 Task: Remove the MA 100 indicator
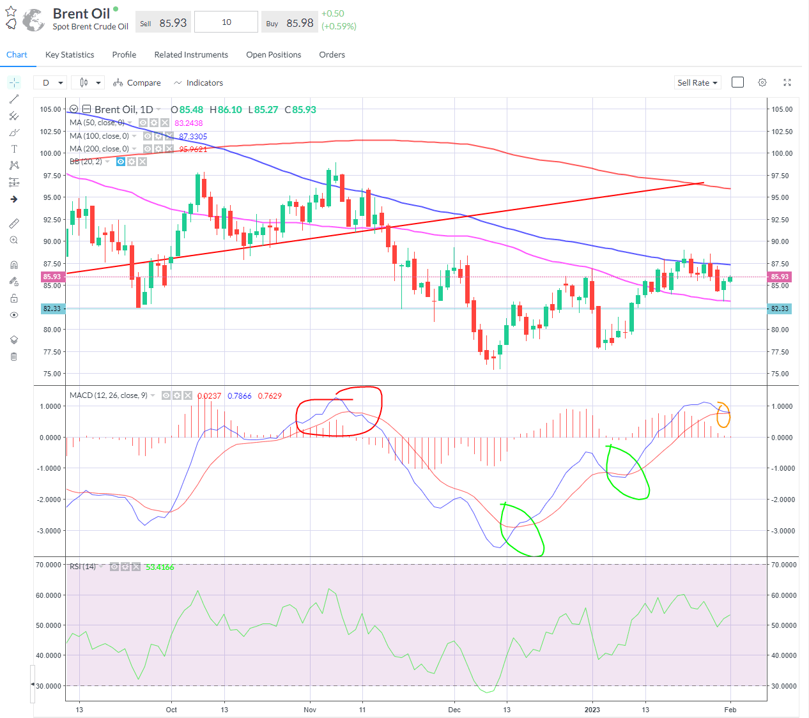pyautogui.click(x=169, y=136)
